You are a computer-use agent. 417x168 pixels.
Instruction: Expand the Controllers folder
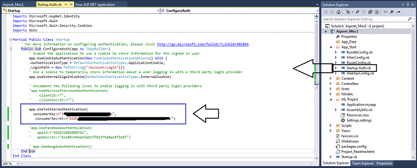coord(330,84)
